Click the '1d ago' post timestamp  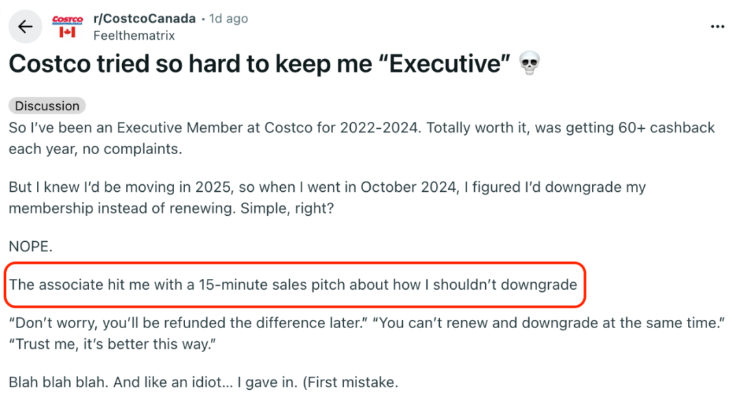[x=228, y=18]
